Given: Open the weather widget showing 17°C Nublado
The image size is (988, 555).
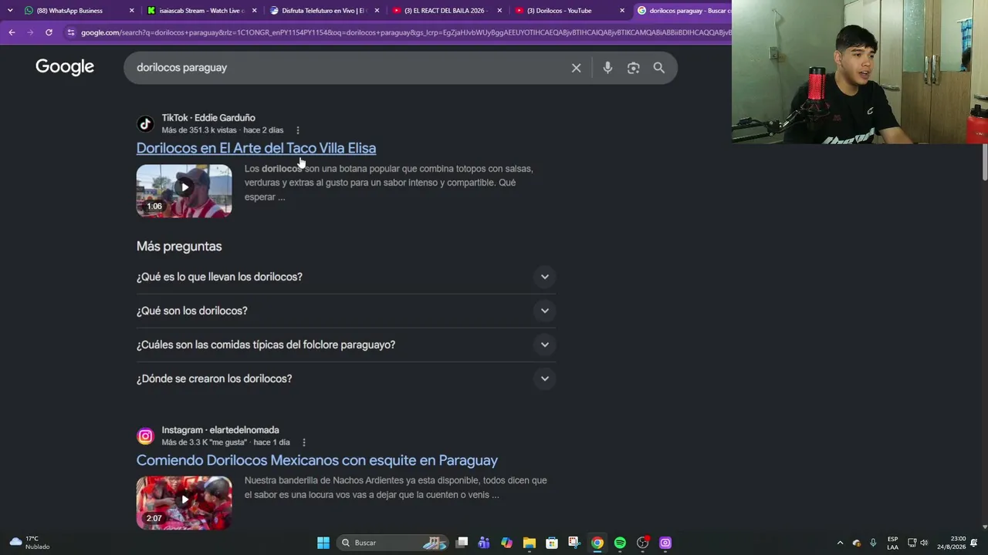Looking at the screenshot, I should point(29,543).
